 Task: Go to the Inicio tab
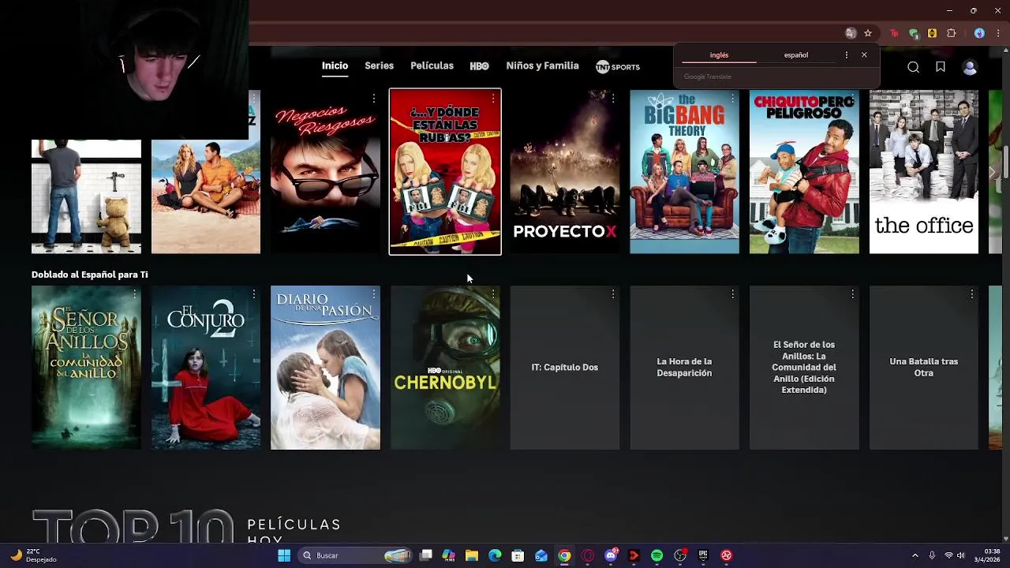[x=335, y=66]
